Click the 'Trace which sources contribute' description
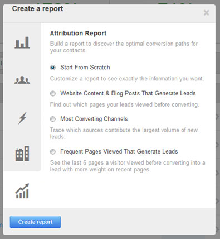The width and height of the screenshot is (220, 239). tap(124, 133)
